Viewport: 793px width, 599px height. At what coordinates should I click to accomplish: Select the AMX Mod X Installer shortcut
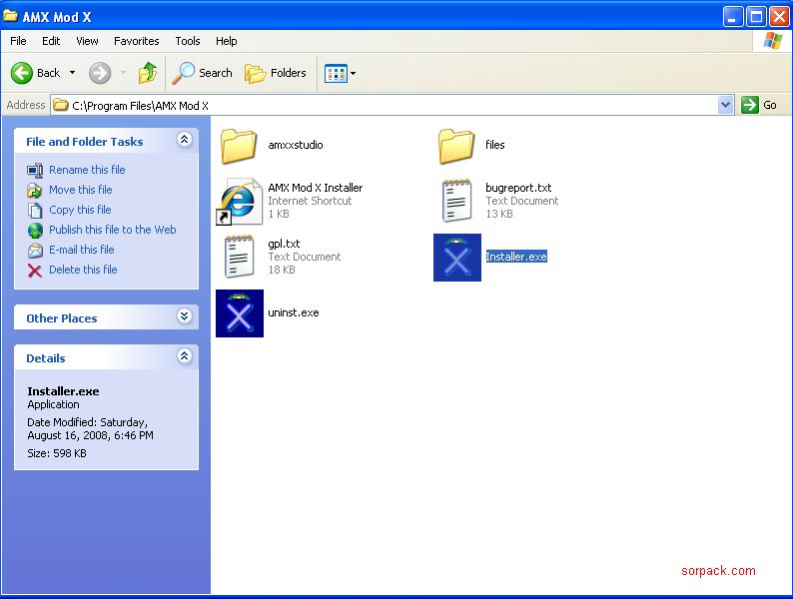(x=240, y=202)
